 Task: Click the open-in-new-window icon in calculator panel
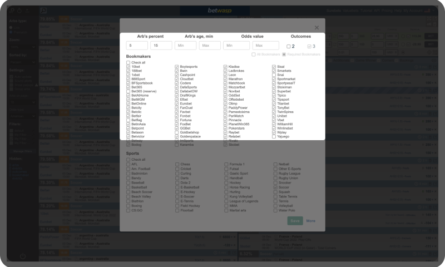tap(434, 19)
